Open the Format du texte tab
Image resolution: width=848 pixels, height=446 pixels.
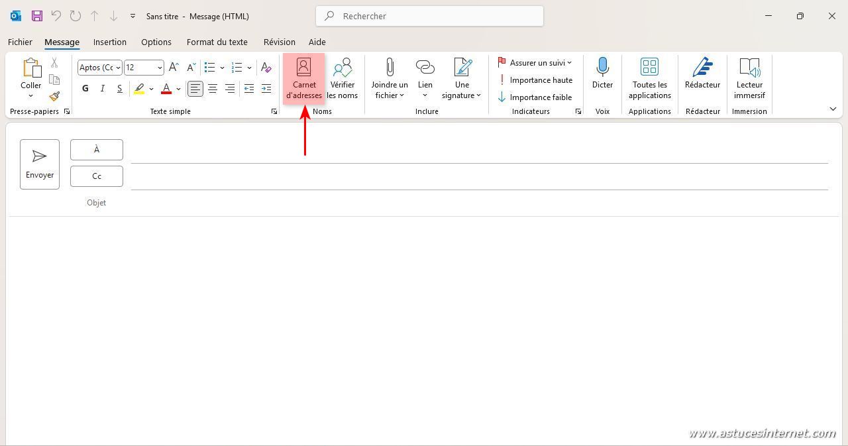[217, 42]
